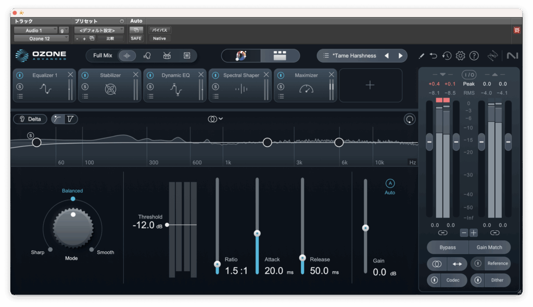Open the Audio 1 track dropdown
Screen dimensions: 533x307
point(35,30)
